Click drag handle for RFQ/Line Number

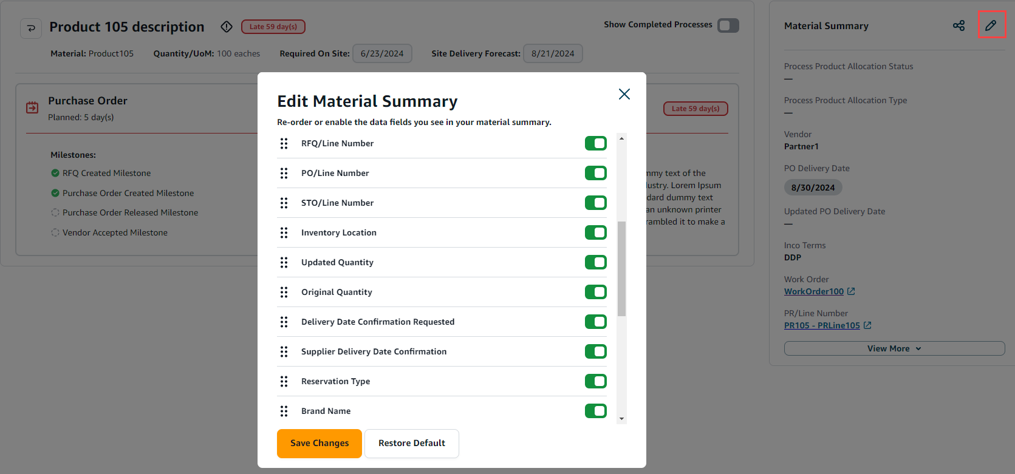[284, 143]
